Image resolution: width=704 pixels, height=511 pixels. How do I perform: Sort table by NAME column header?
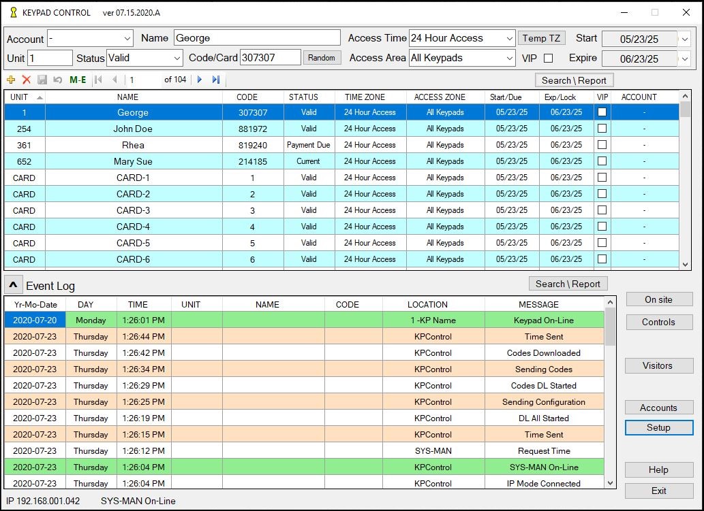[x=127, y=97]
